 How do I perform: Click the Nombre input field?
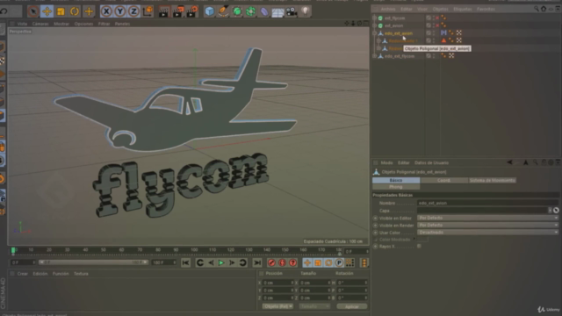(487, 203)
